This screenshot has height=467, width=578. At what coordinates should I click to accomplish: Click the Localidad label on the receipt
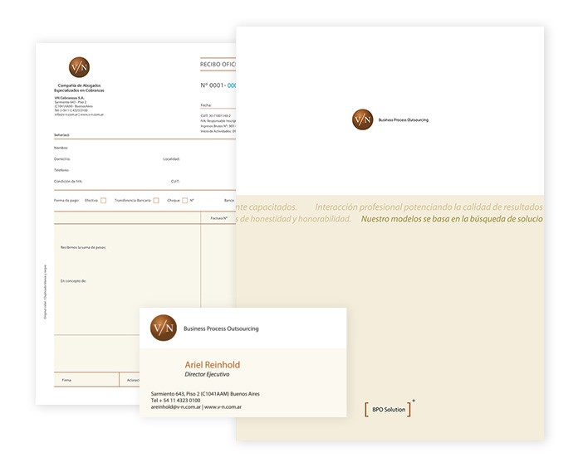171,159
